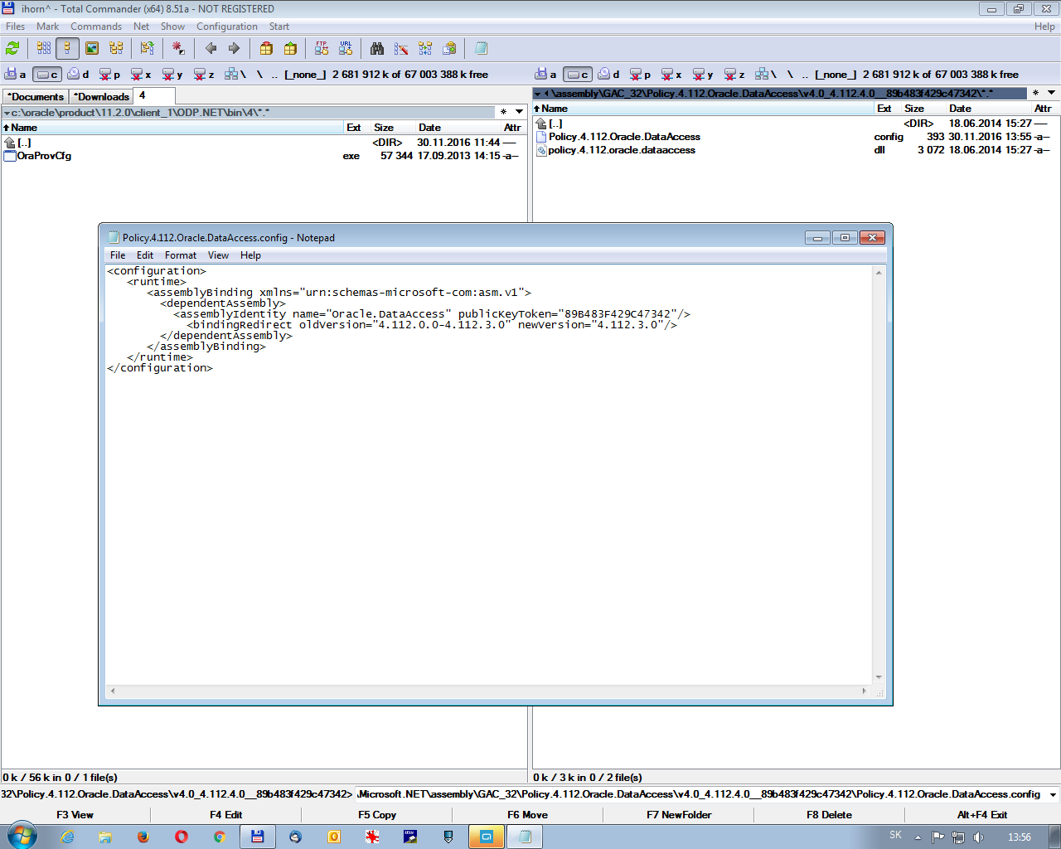The image size is (1061, 849).
Task: Select network drive x in left drive bar
Action: pos(141,75)
